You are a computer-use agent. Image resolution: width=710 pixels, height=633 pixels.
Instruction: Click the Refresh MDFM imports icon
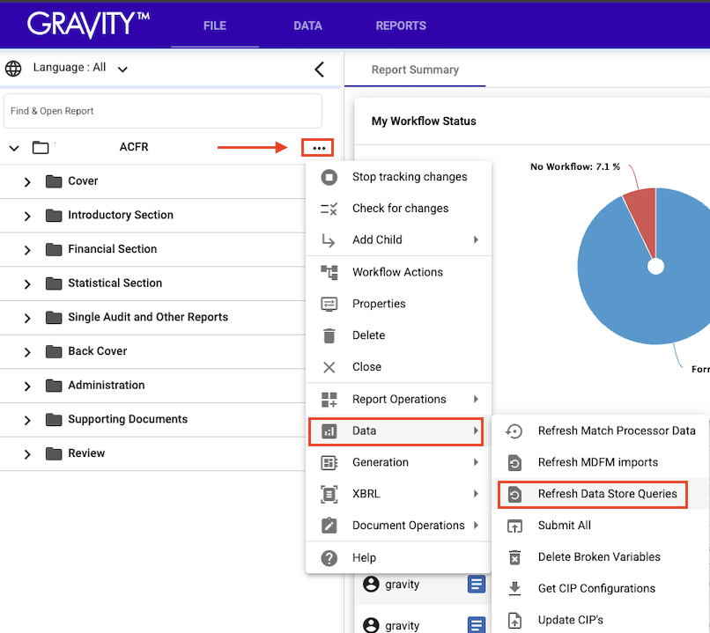(514, 463)
